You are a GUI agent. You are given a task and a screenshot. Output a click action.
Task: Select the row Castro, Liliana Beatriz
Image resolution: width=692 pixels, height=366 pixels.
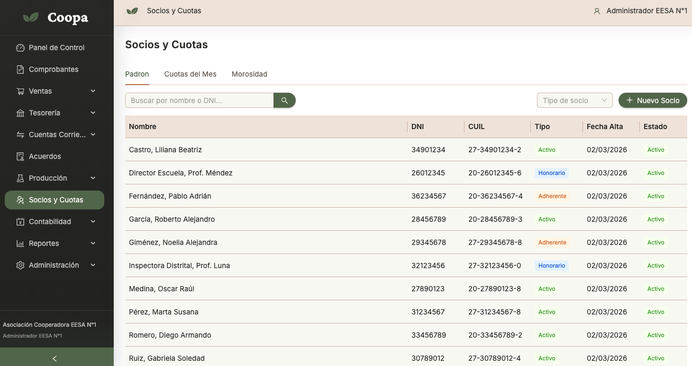(406, 150)
